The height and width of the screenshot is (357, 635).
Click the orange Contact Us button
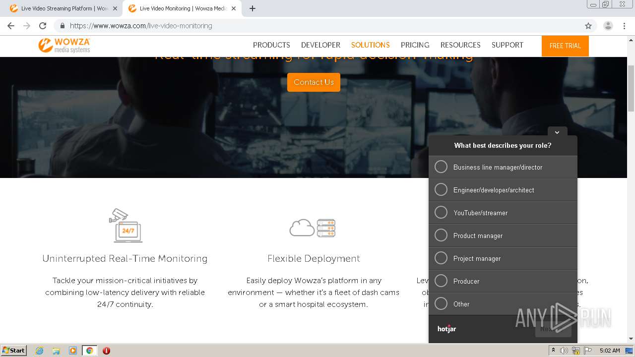(x=314, y=82)
